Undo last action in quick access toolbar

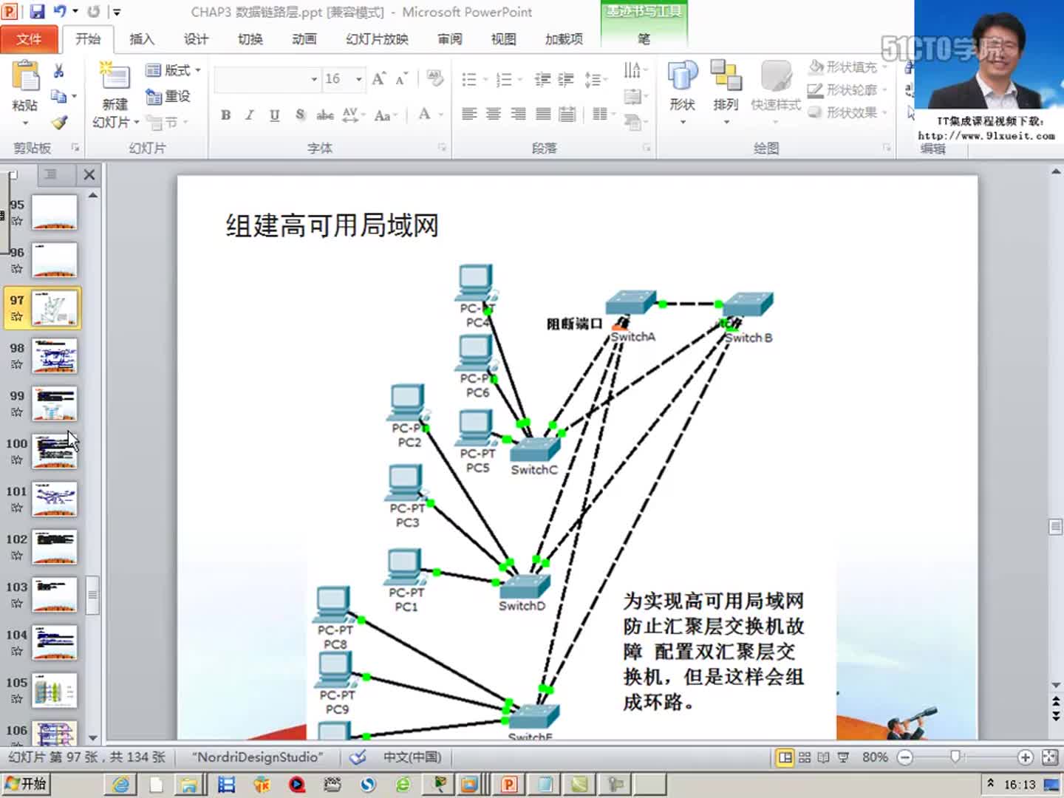pyautogui.click(x=60, y=12)
